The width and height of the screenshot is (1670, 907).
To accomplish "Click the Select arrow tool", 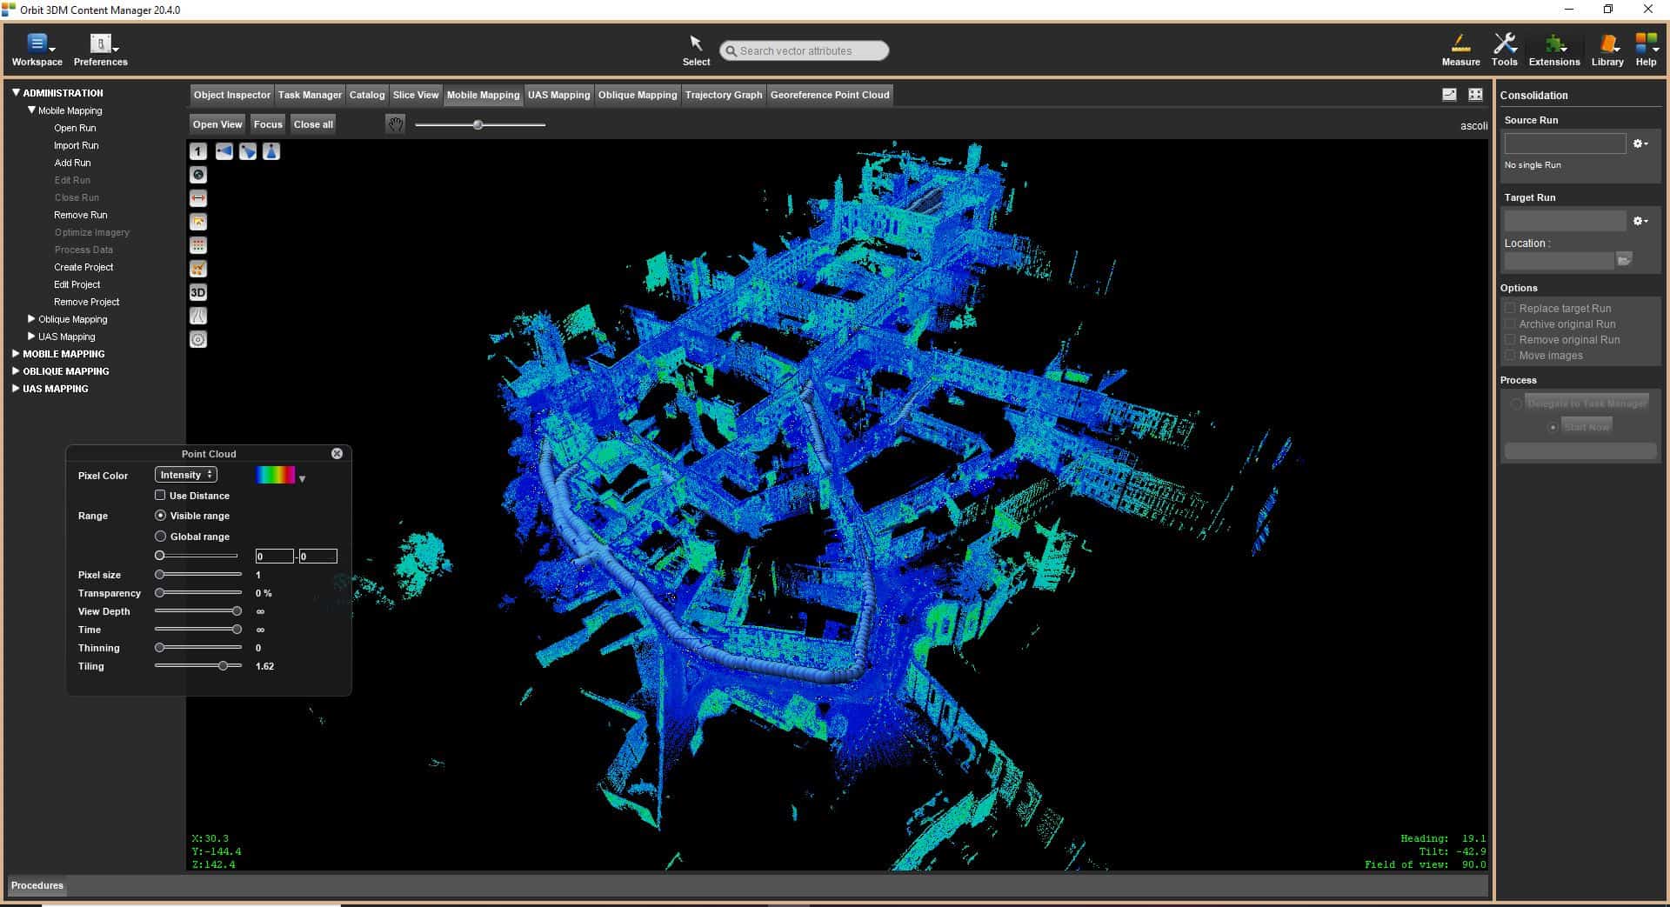I will (x=696, y=50).
